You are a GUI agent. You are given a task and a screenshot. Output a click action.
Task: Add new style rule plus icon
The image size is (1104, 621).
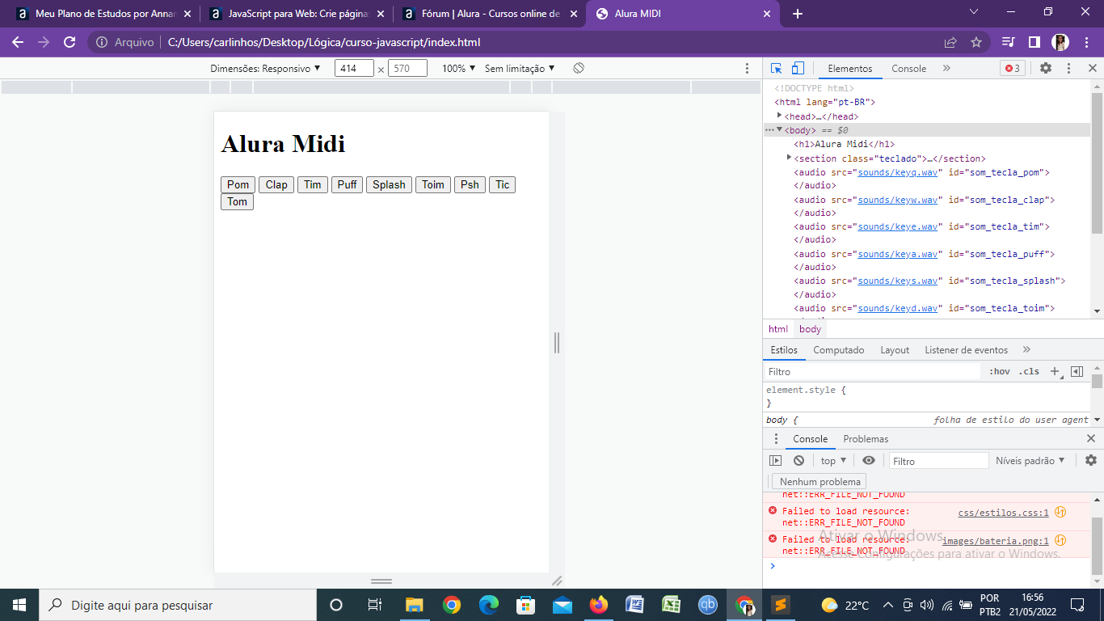pyautogui.click(x=1055, y=372)
